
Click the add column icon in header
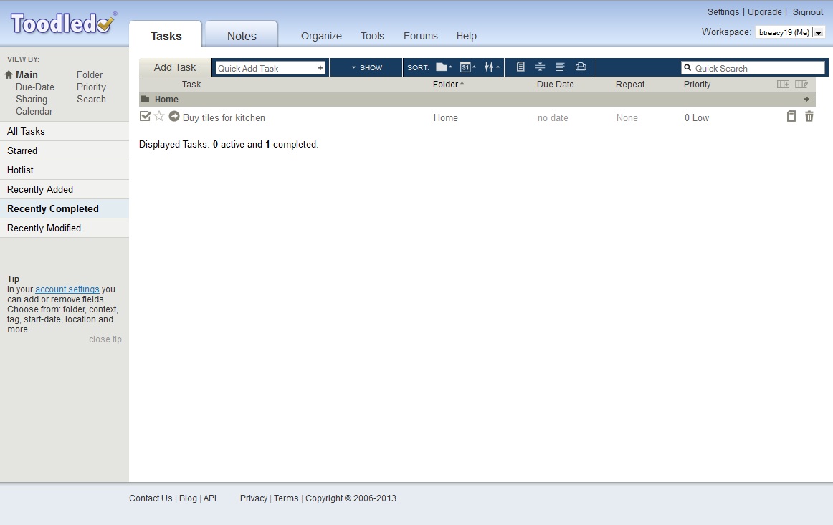point(783,84)
